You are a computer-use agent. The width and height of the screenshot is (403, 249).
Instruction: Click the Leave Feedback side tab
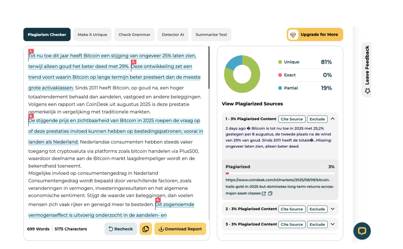pyautogui.click(x=367, y=70)
